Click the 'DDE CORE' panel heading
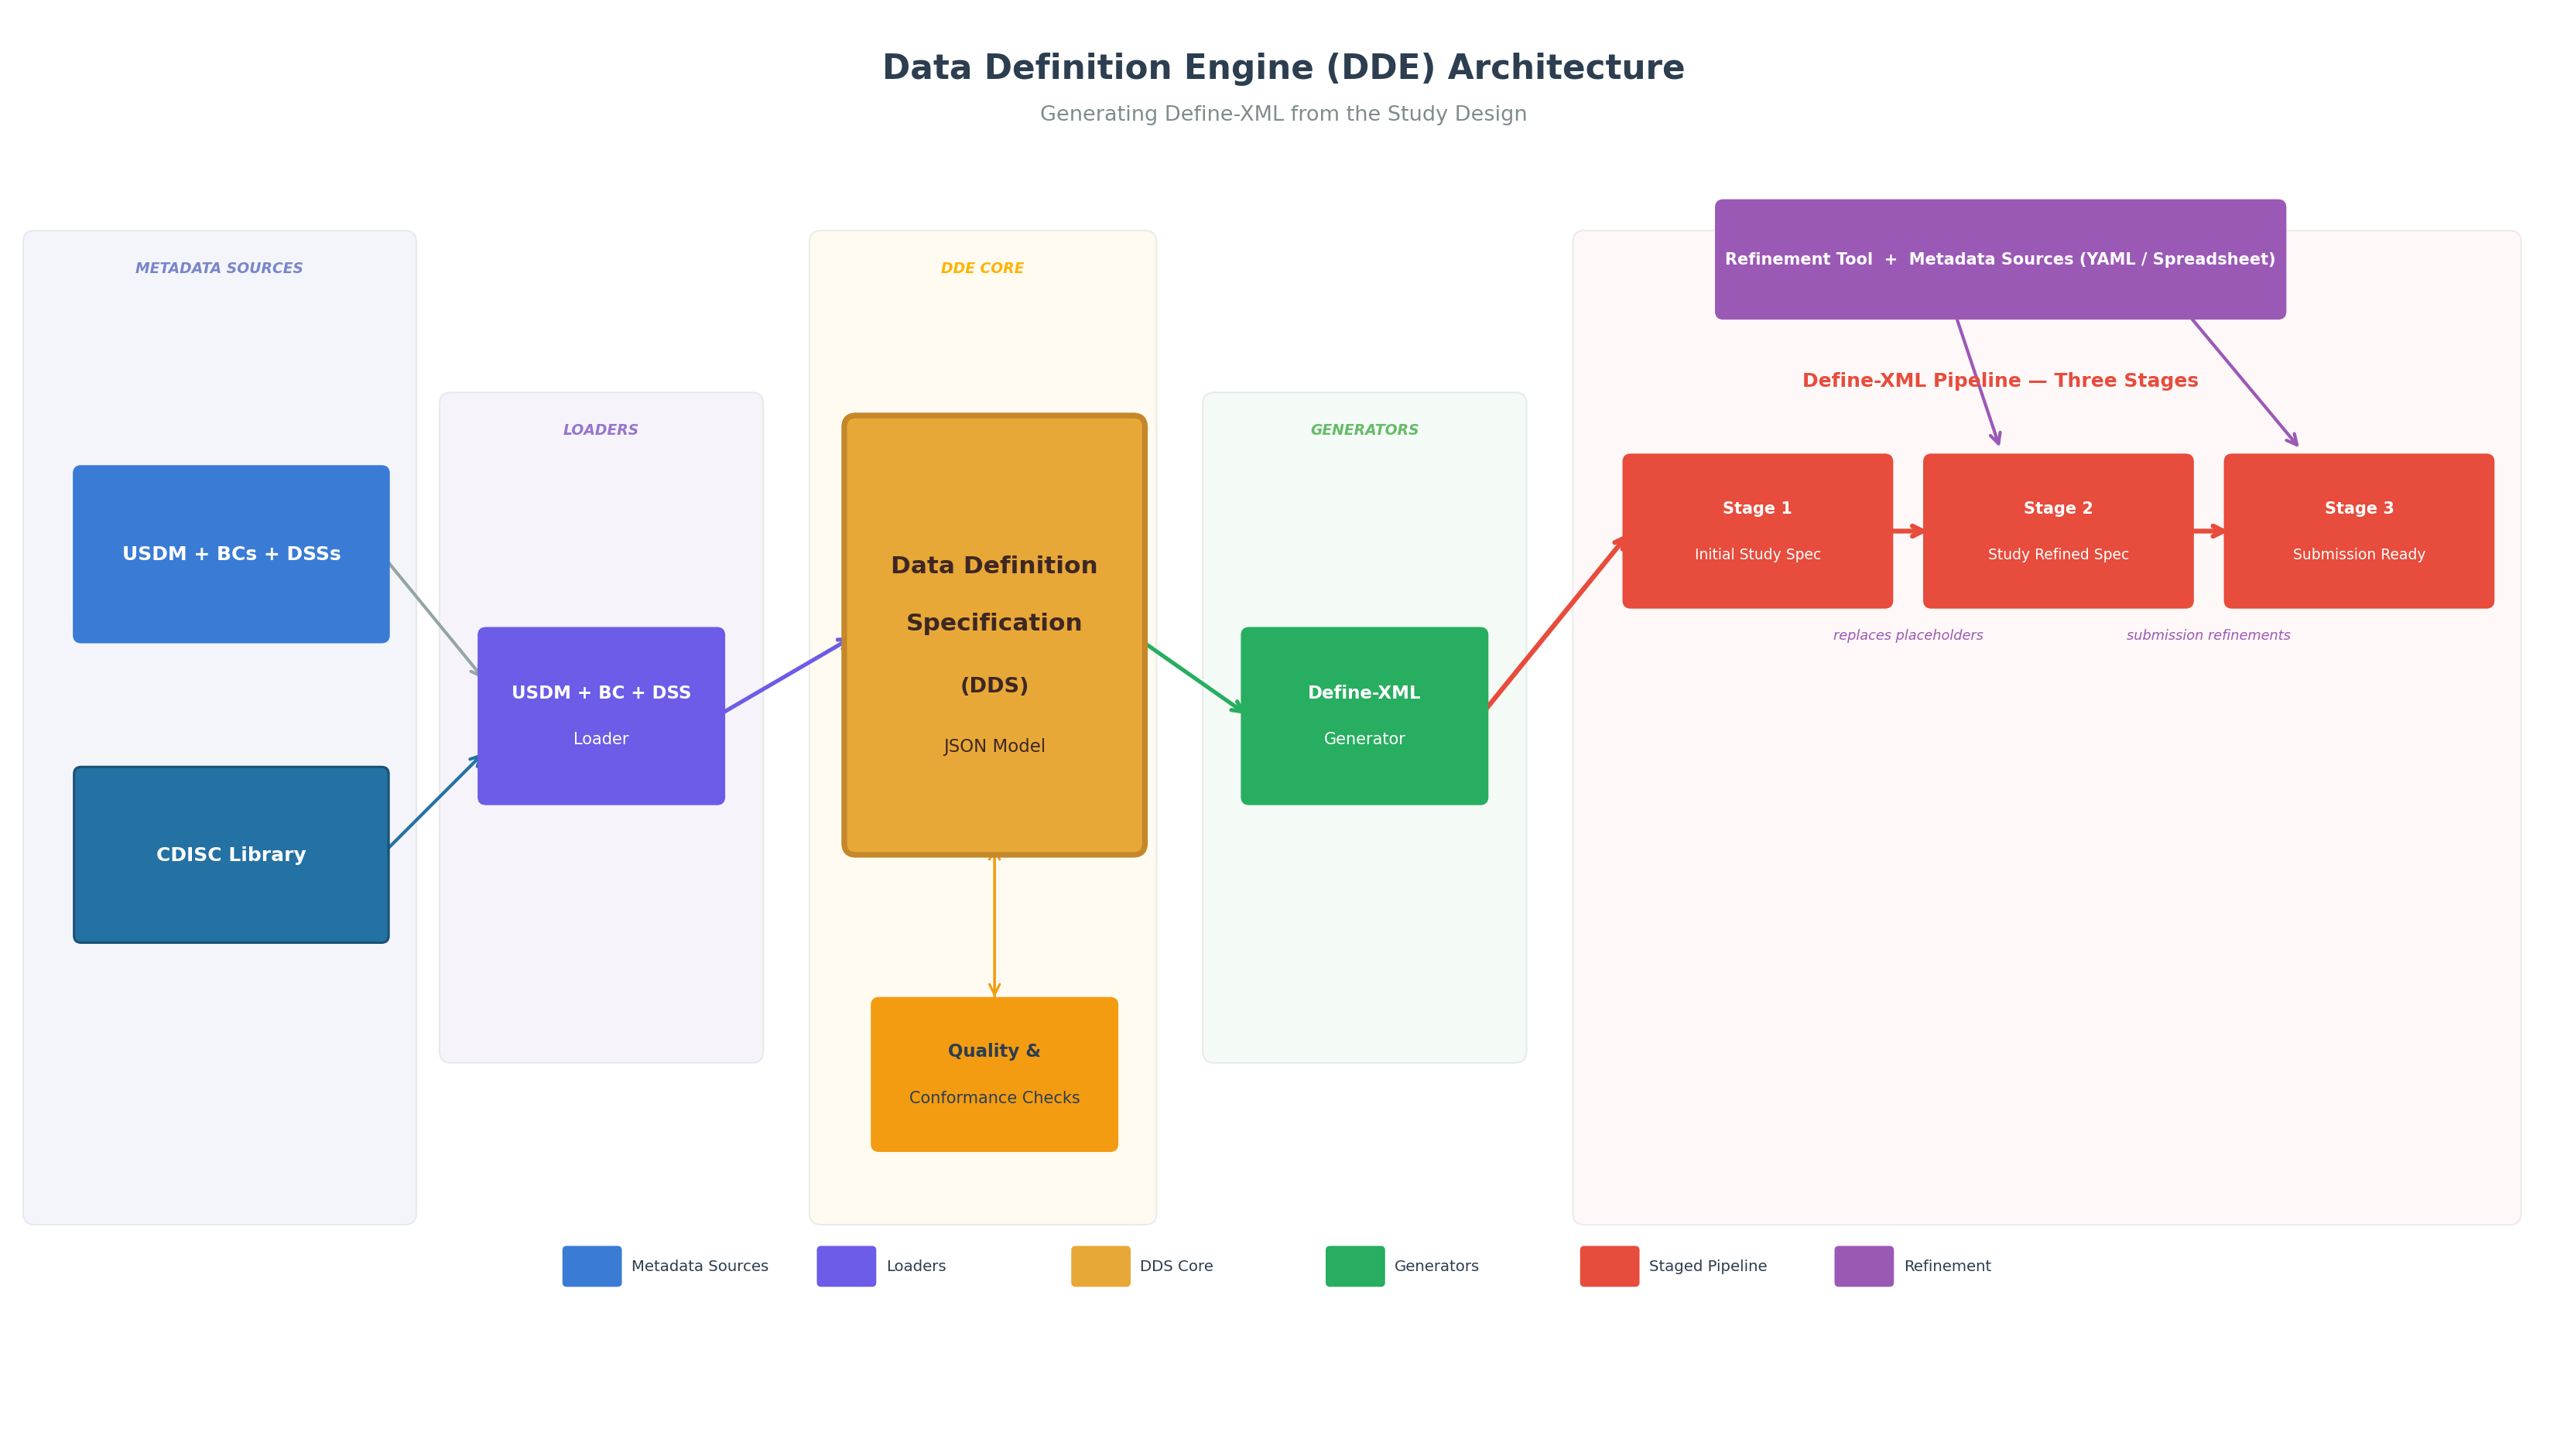Viewport: 2567px width, 1456px height. (x=982, y=268)
